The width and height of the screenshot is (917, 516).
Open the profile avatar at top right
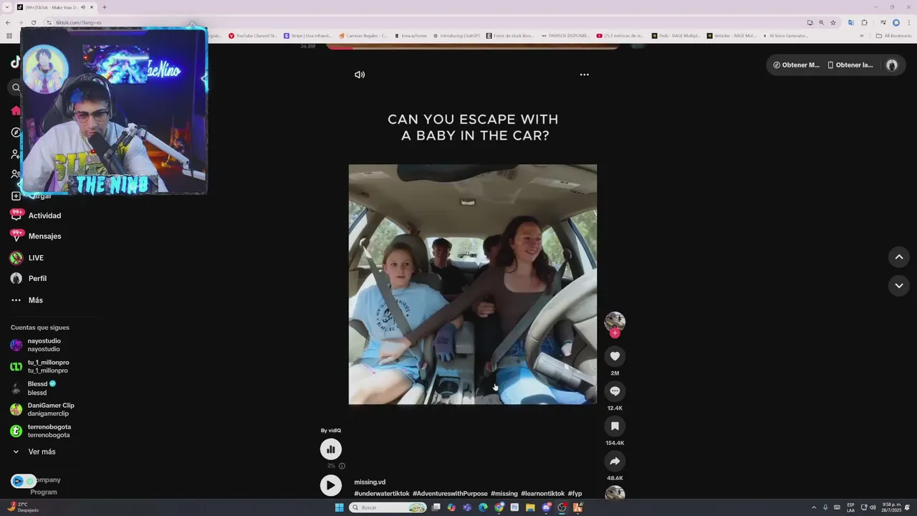click(892, 65)
